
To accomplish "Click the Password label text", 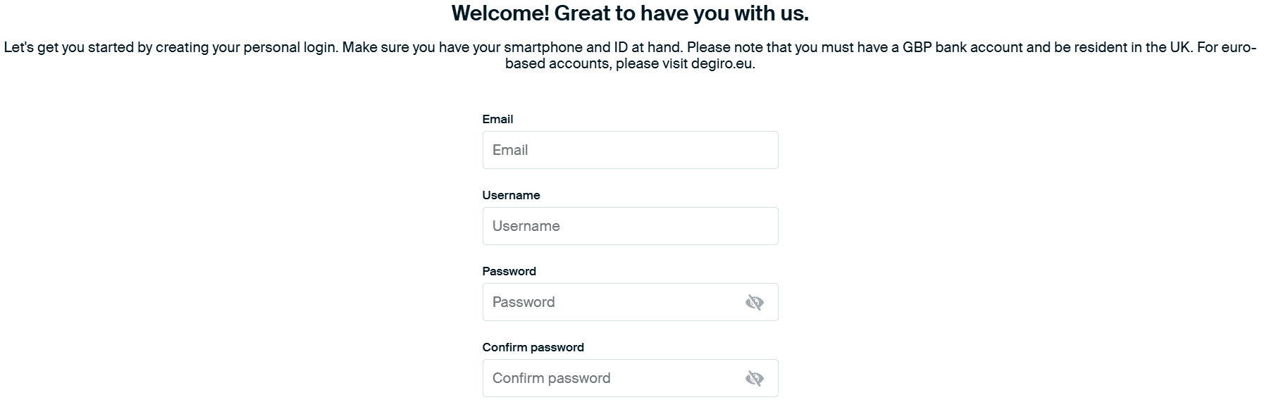I will coord(509,271).
